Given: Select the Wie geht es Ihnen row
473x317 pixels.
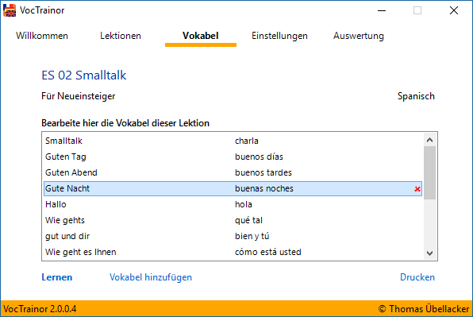Looking at the screenshot, I should point(233,252).
